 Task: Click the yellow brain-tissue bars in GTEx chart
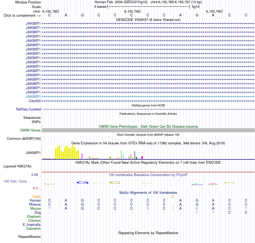pos(67,152)
